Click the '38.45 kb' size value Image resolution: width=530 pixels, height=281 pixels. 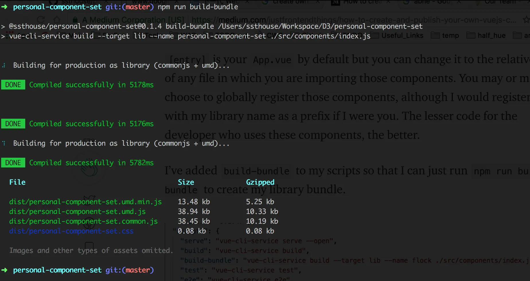(194, 221)
